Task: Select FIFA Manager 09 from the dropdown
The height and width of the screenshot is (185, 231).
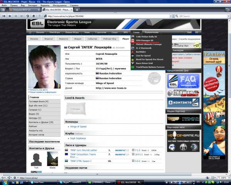Action: [144, 40]
